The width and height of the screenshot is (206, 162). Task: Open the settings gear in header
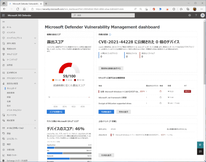190,15
